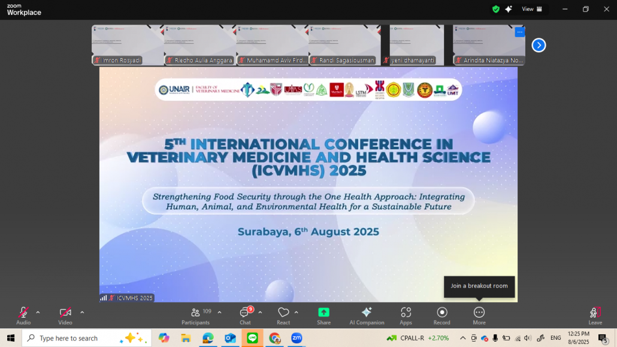Open the volume speaker control
The height and width of the screenshot is (347, 617).
coord(528,338)
